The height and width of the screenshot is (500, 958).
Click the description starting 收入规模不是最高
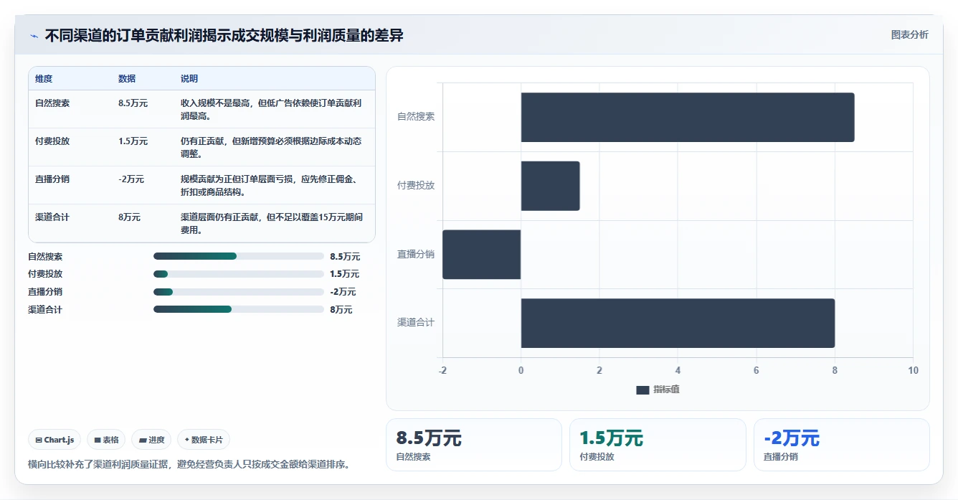click(271, 109)
